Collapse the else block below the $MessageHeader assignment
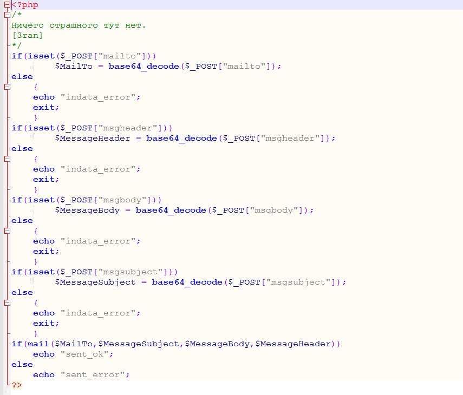463x395 pixels. [x=7, y=159]
